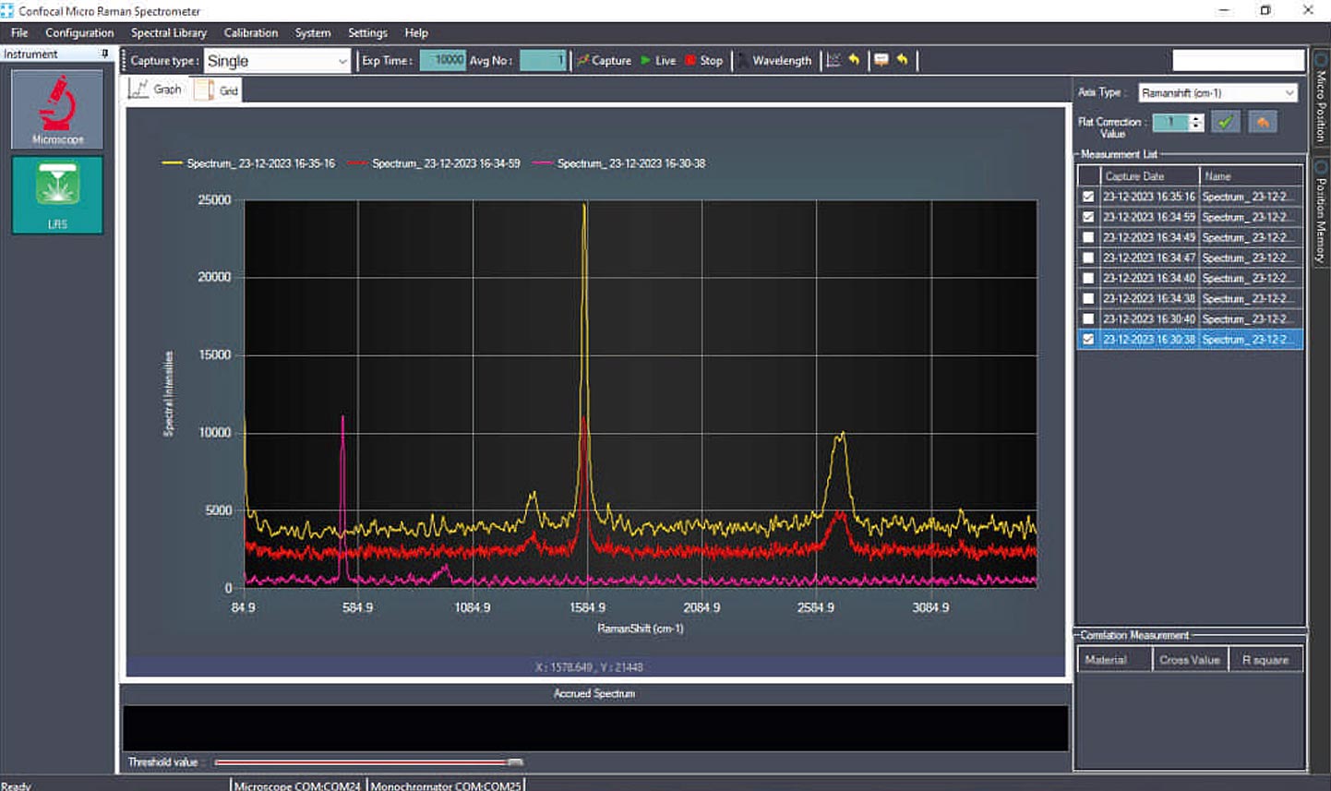Uncheck the 16:35:16 spectrum measurement

pos(1088,197)
